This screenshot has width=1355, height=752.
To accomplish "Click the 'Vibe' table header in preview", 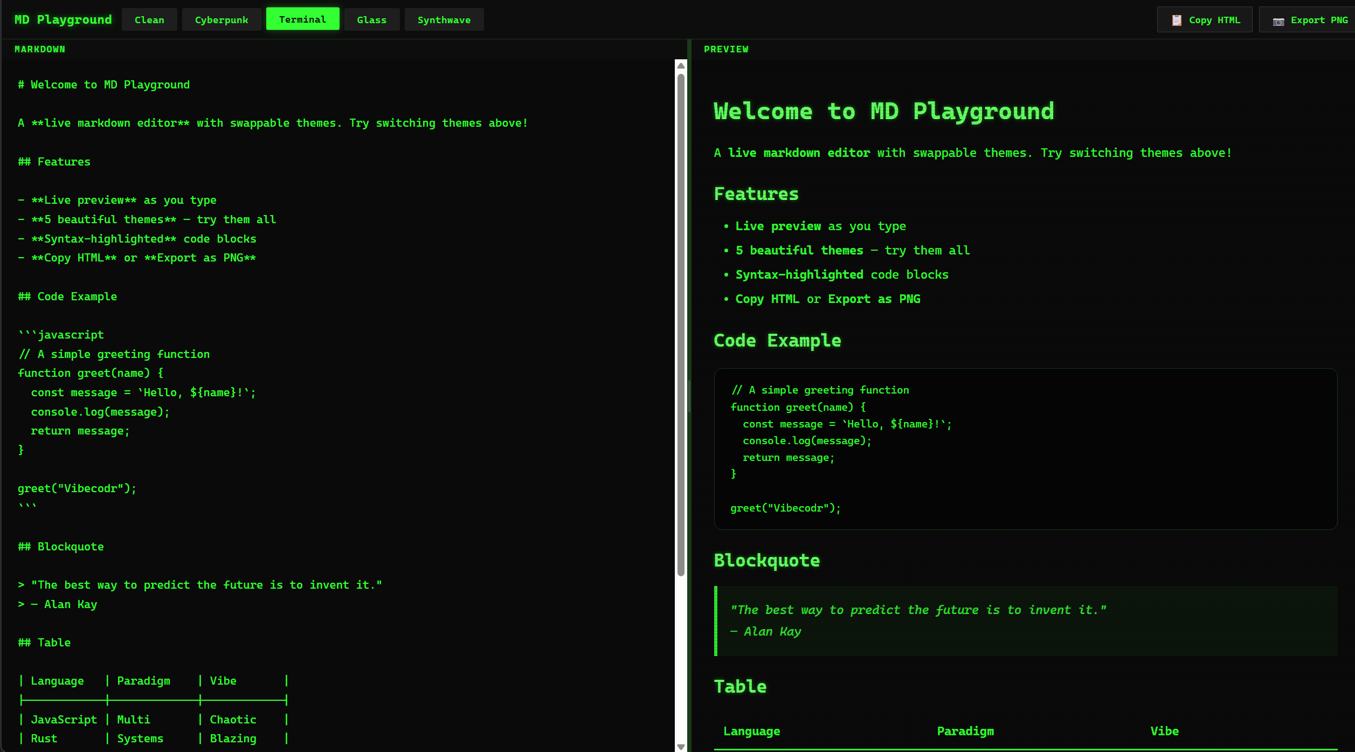I will (x=1165, y=732).
